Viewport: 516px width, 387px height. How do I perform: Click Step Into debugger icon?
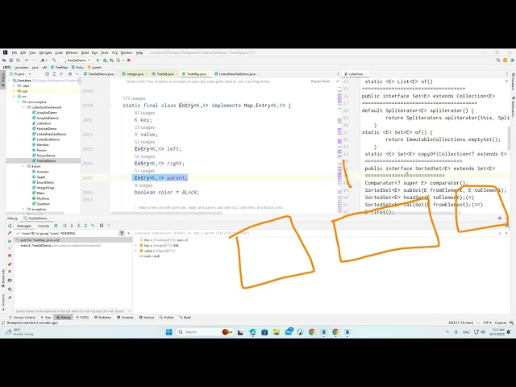pyautogui.click(x=72, y=226)
